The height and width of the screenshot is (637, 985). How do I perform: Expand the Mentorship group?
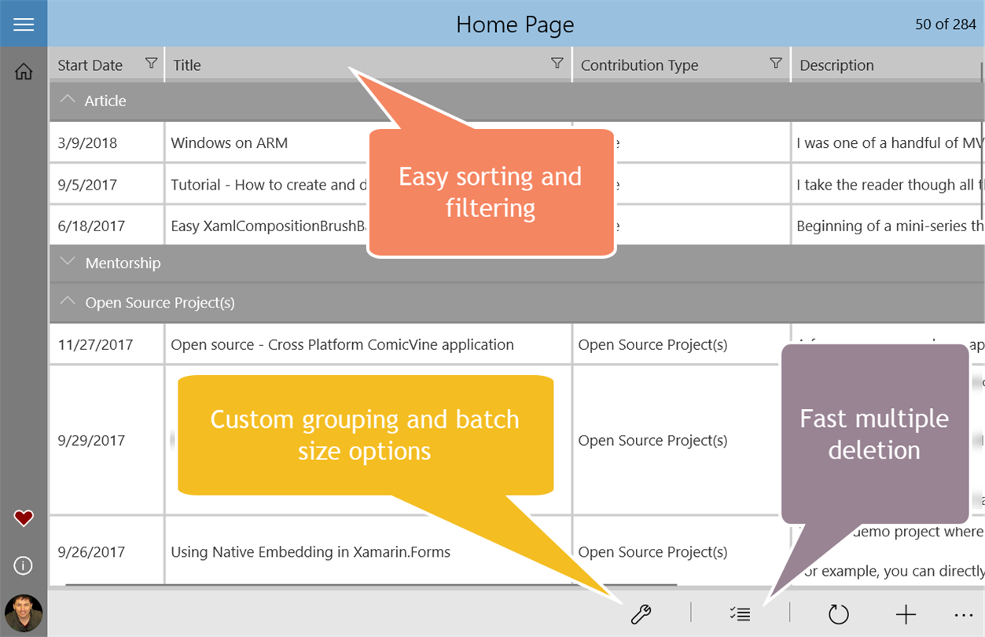pyautogui.click(x=68, y=262)
